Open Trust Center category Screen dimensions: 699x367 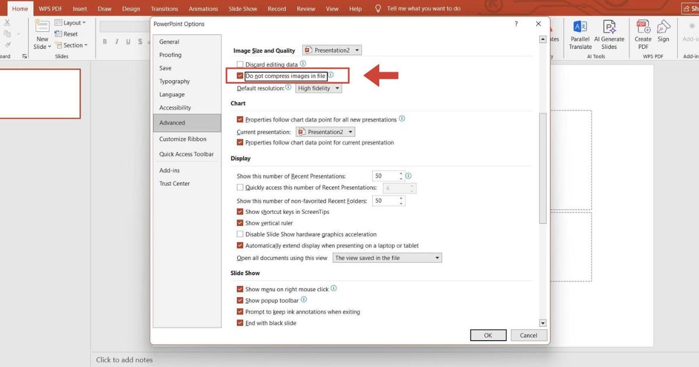coord(186,183)
